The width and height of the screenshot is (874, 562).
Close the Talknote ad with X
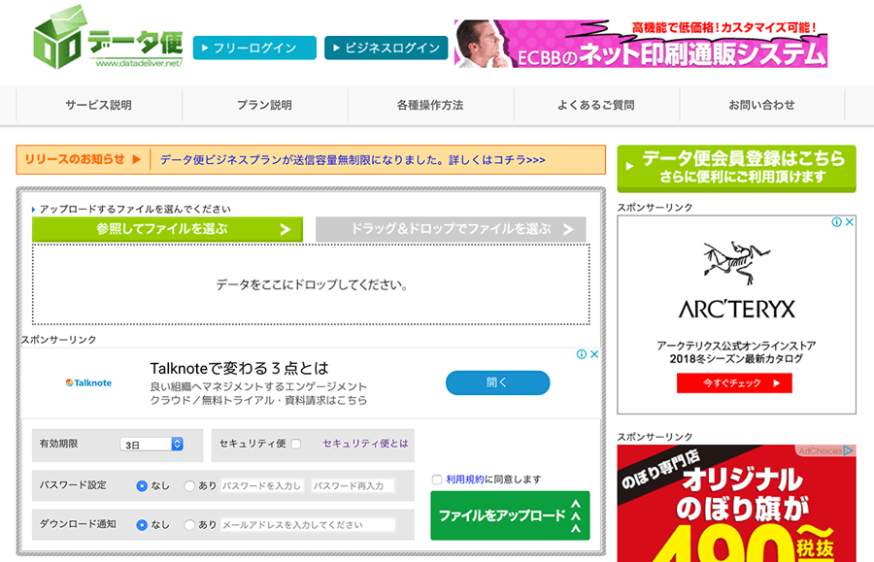click(594, 354)
